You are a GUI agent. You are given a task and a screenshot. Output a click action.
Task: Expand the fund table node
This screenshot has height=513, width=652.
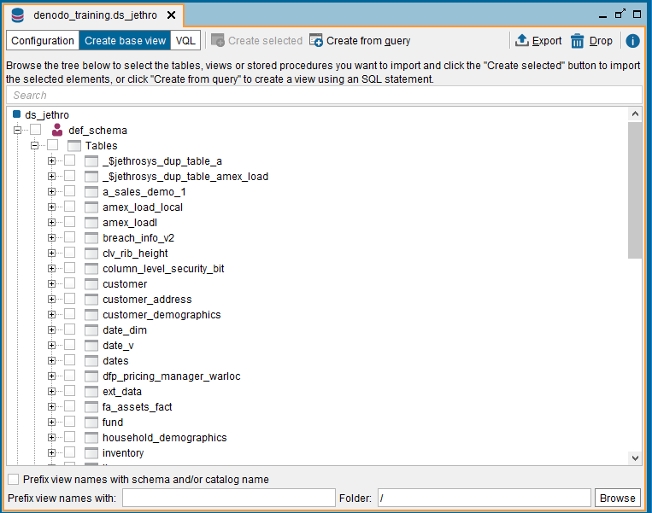tap(51, 422)
